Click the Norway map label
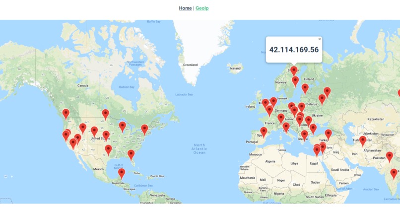The image size is (400, 216). coord(280,82)
